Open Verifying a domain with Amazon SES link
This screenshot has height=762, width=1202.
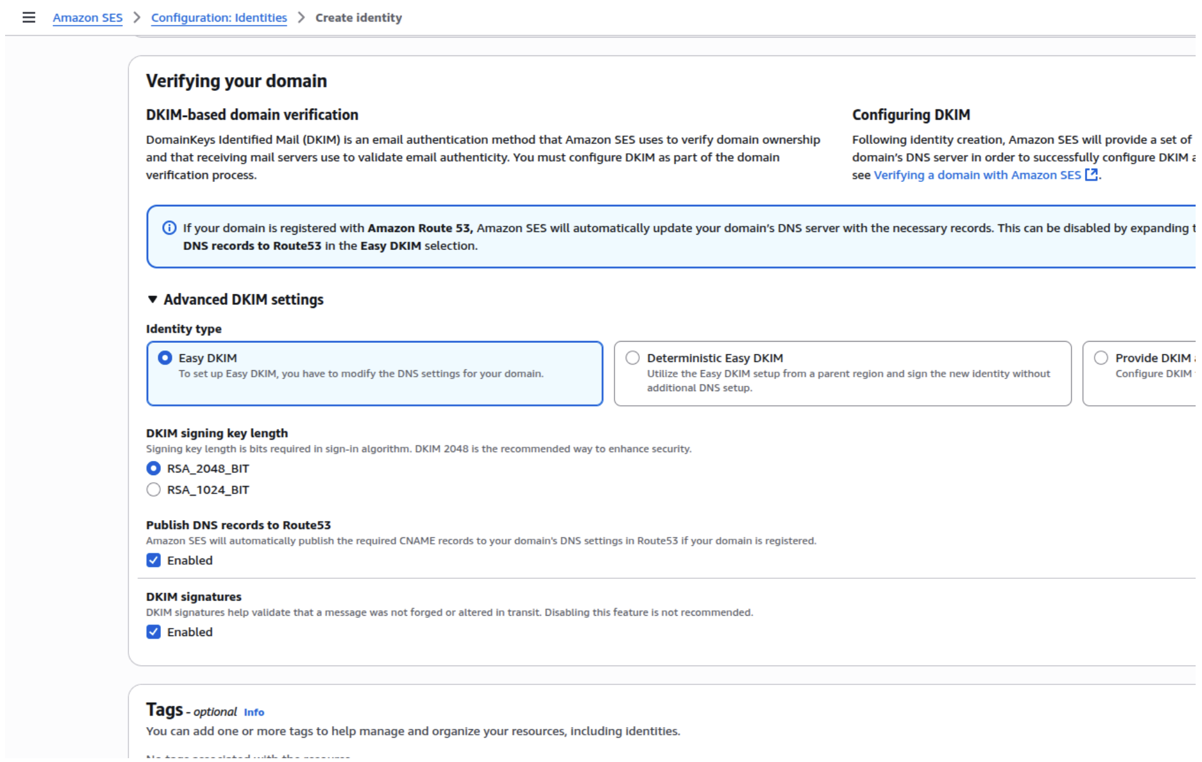977,175
